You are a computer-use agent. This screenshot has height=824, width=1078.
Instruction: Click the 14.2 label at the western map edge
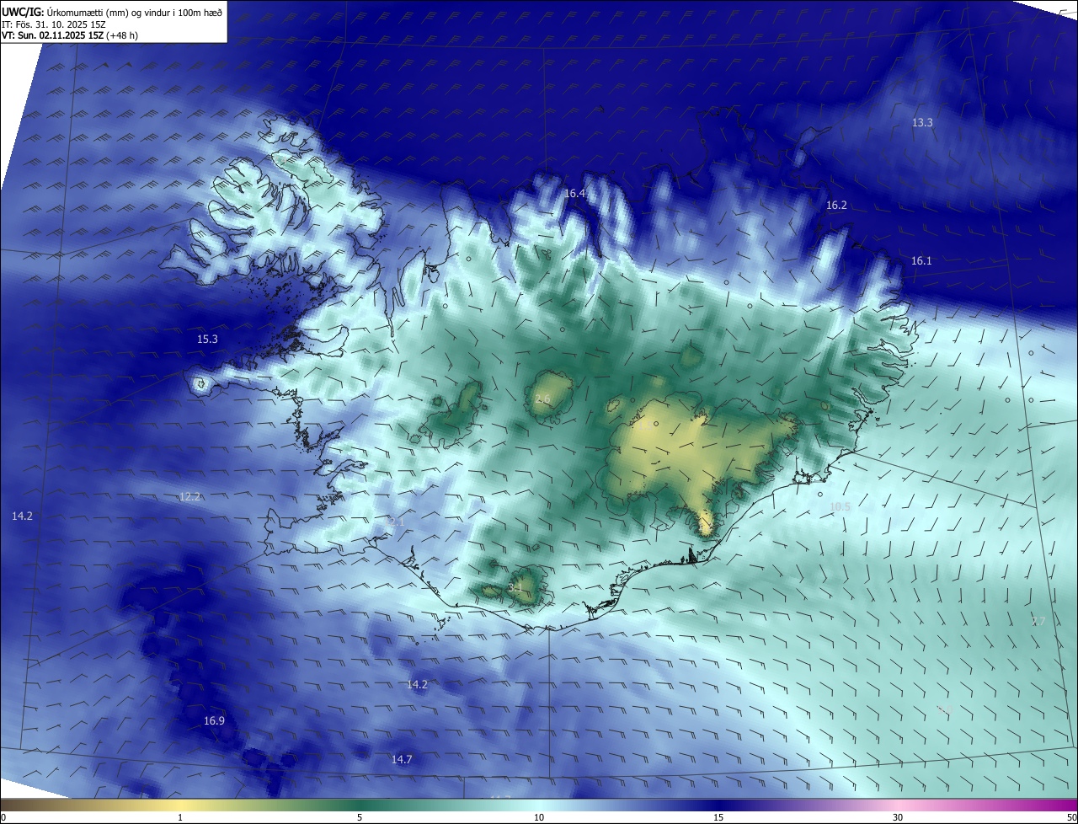[22, 516]
